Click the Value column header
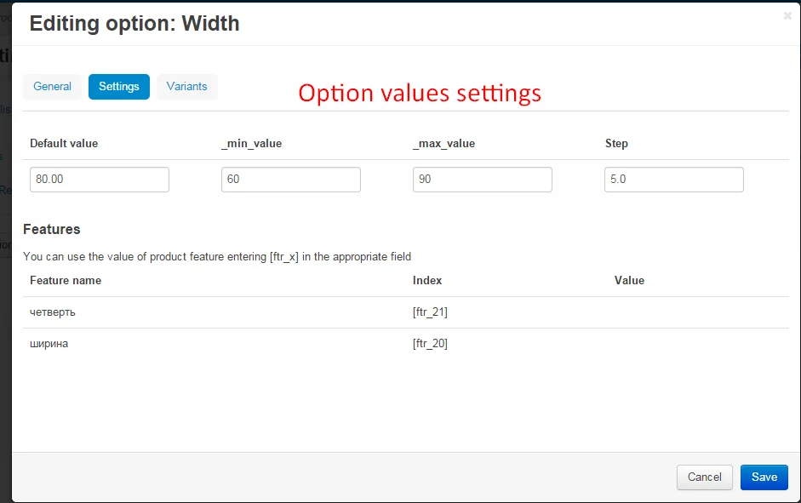This screenshot has width=801, height=503. (x=629, y=281)
